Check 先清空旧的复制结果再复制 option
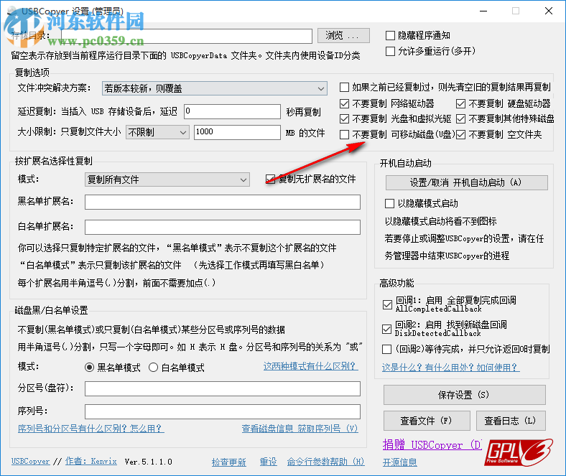Viewport: 566px width, 476px height. point(344,87)
